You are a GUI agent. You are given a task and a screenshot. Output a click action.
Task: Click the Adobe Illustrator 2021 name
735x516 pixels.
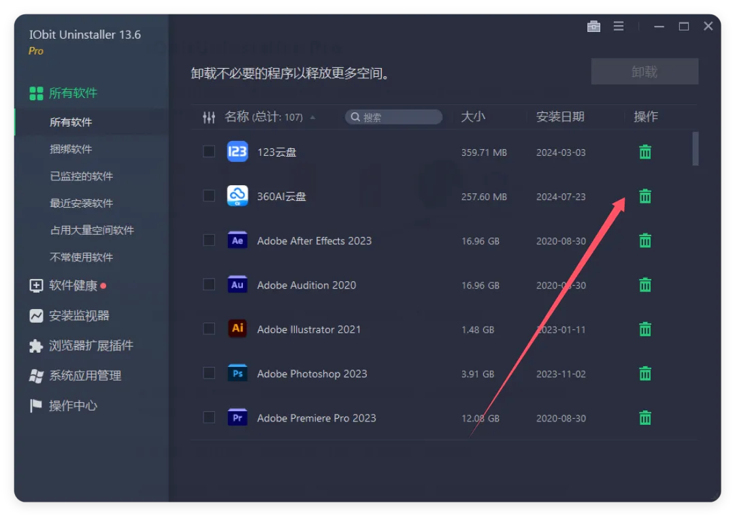[309, 329]
